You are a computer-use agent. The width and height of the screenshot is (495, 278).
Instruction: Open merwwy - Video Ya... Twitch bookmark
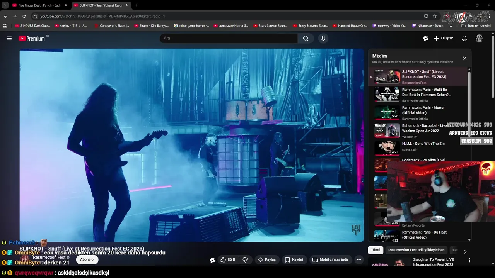pyautogui.click(x=389, y=26)
